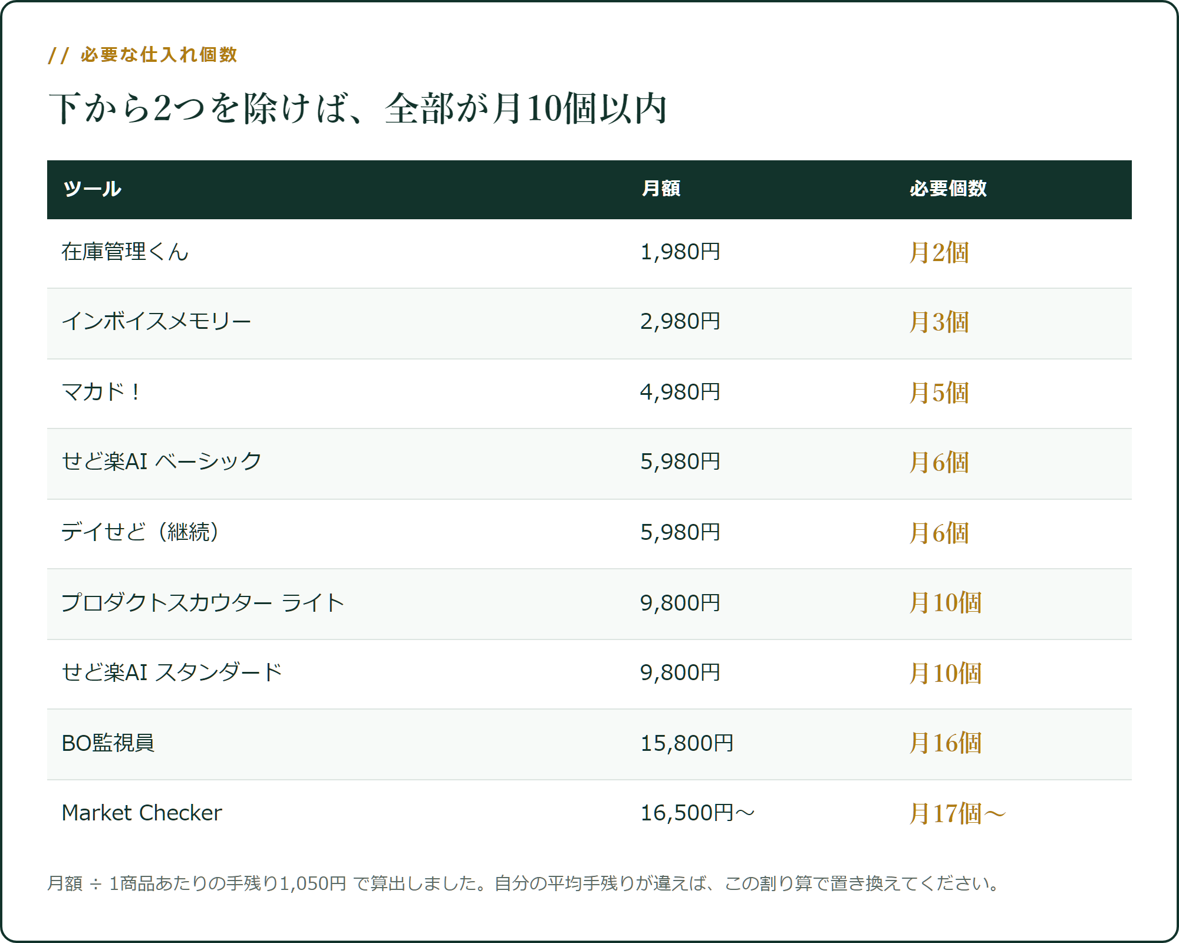
Task: Click the '1,980円' price cell
Action: tap(680, 252)
